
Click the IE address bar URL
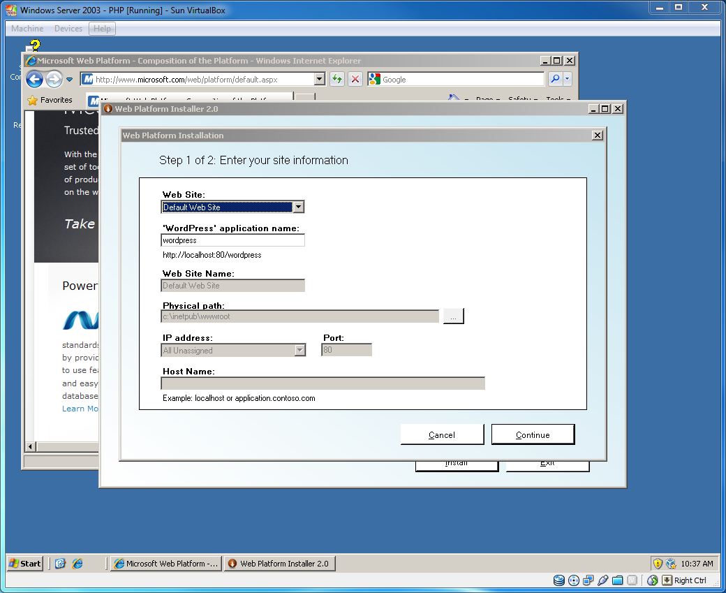198,79
